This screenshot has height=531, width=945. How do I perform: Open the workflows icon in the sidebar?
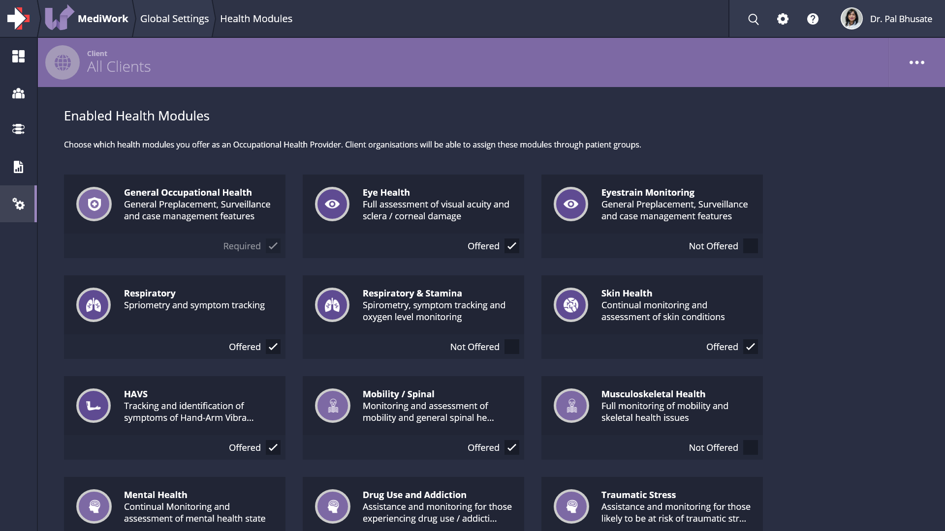coord(18,129)
